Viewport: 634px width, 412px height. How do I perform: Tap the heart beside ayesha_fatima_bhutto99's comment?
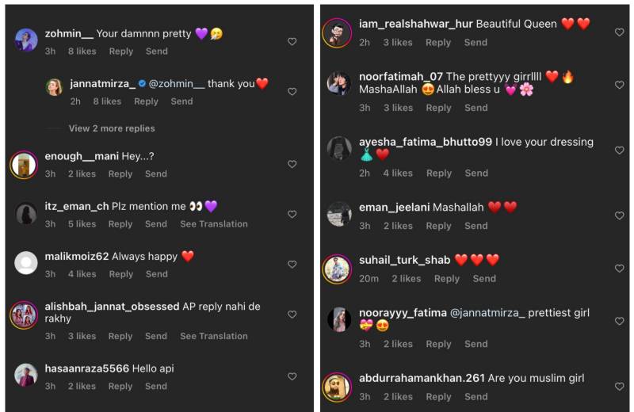click(x=619, y=151)
